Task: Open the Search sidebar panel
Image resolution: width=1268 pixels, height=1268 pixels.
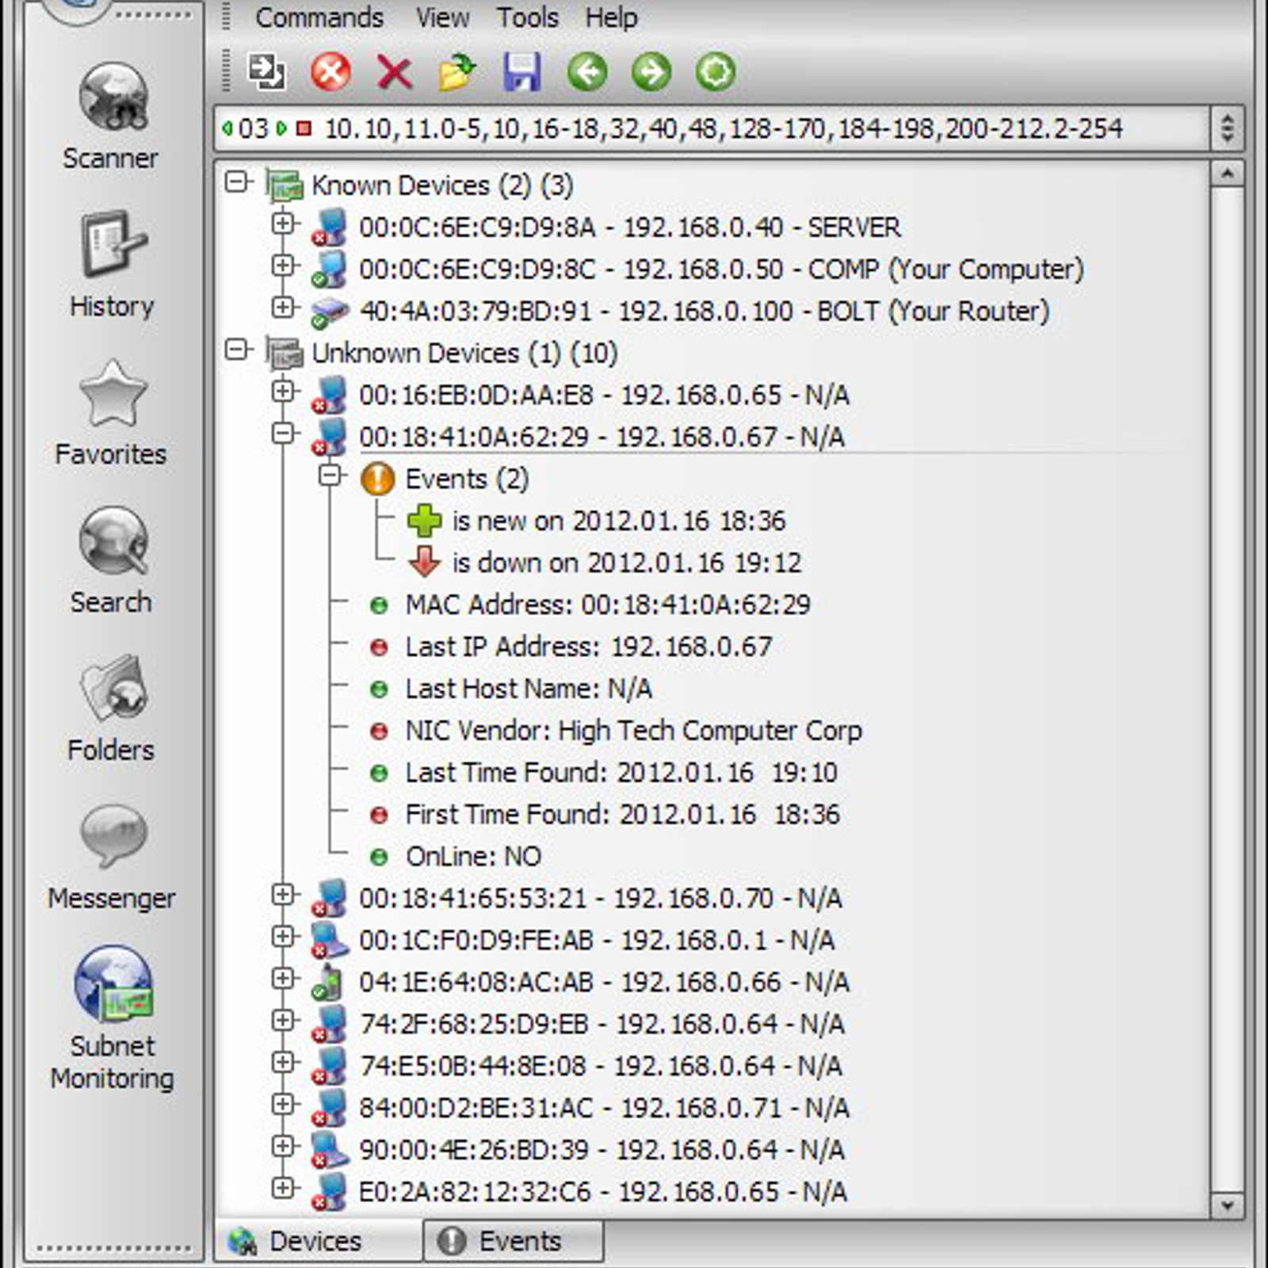Action: [x=112, y=561]
